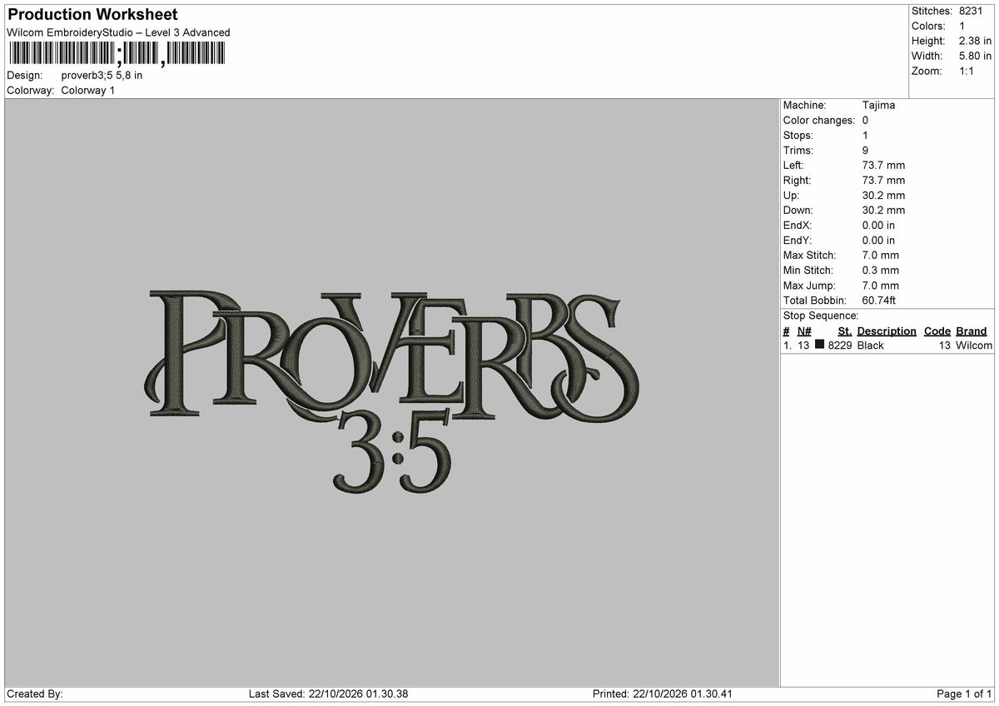Click Color changes value 0
Image resolution: width=999 pixels, height=706 pixels.
point(866,121)
